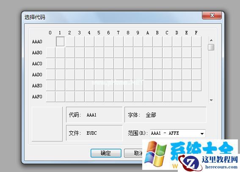Viewport: 240px width, 172px height.
Task: Click the 文件 value EUDC
Action: 92,133
